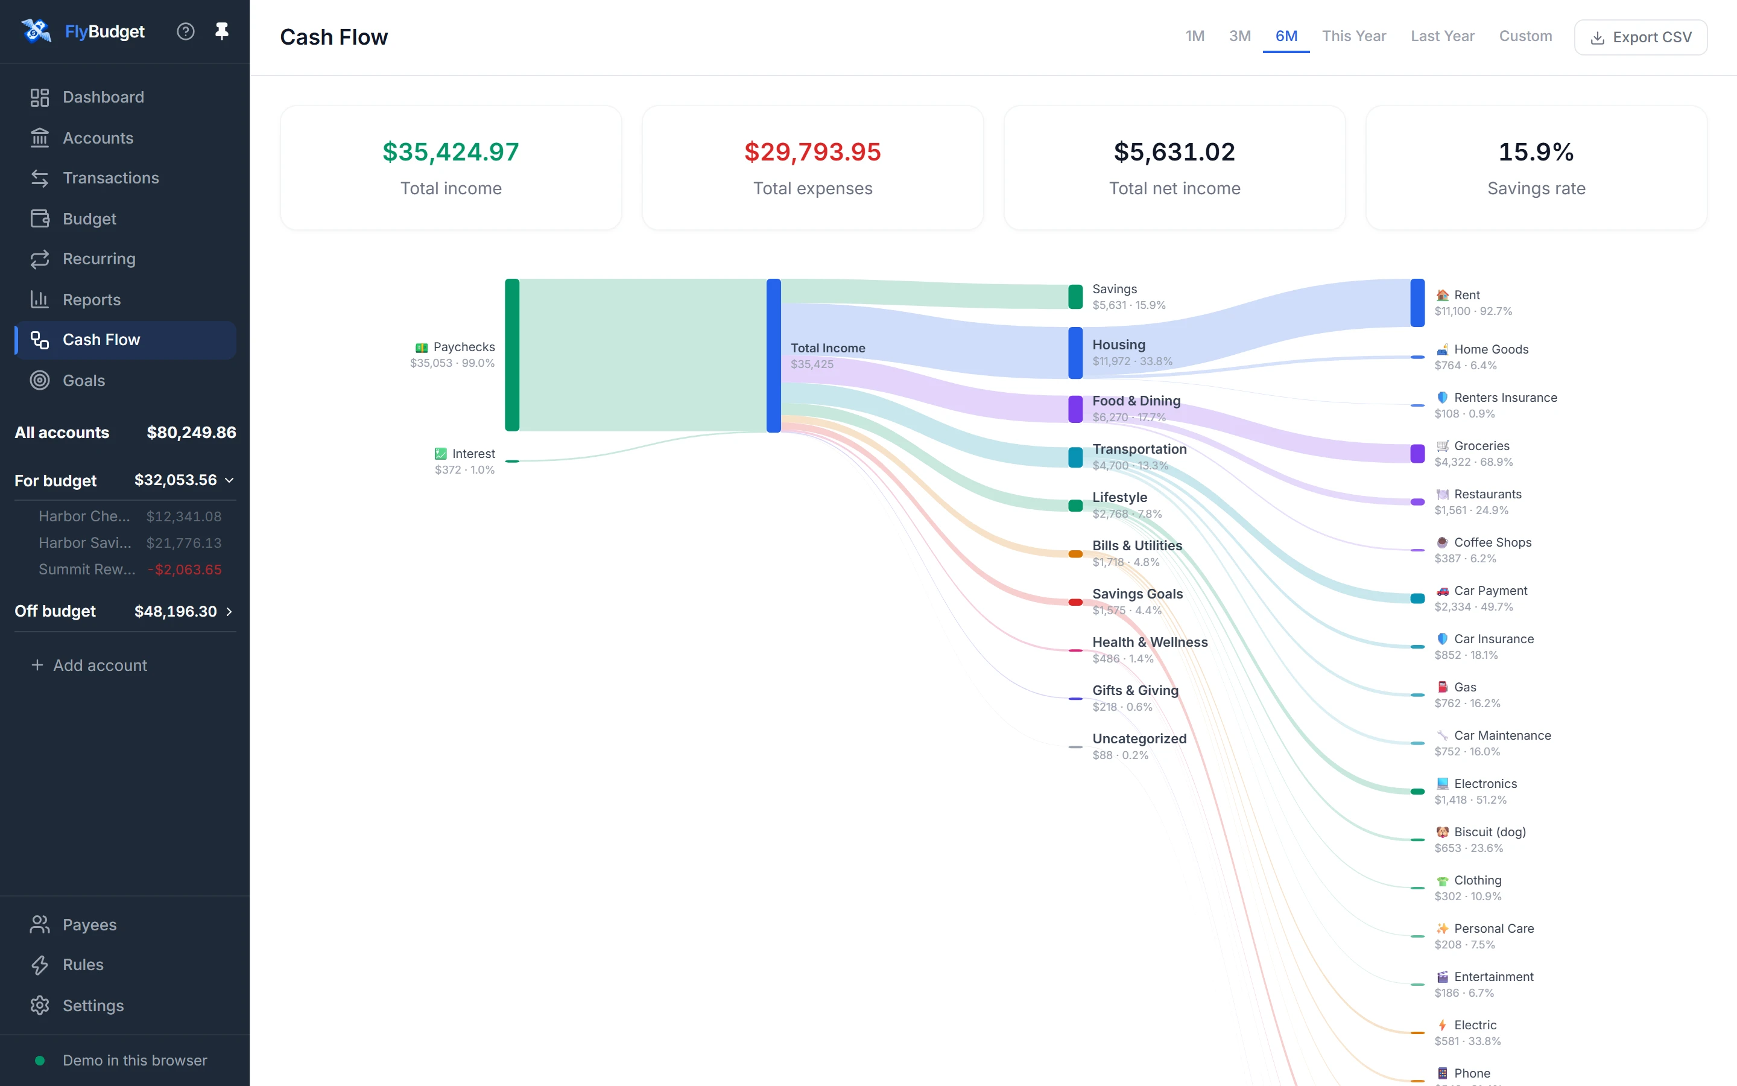Click the teal Transportation node bar
This screenshot has height=1086, width=1737.
pyautogui.click(x=1075, y=457)
